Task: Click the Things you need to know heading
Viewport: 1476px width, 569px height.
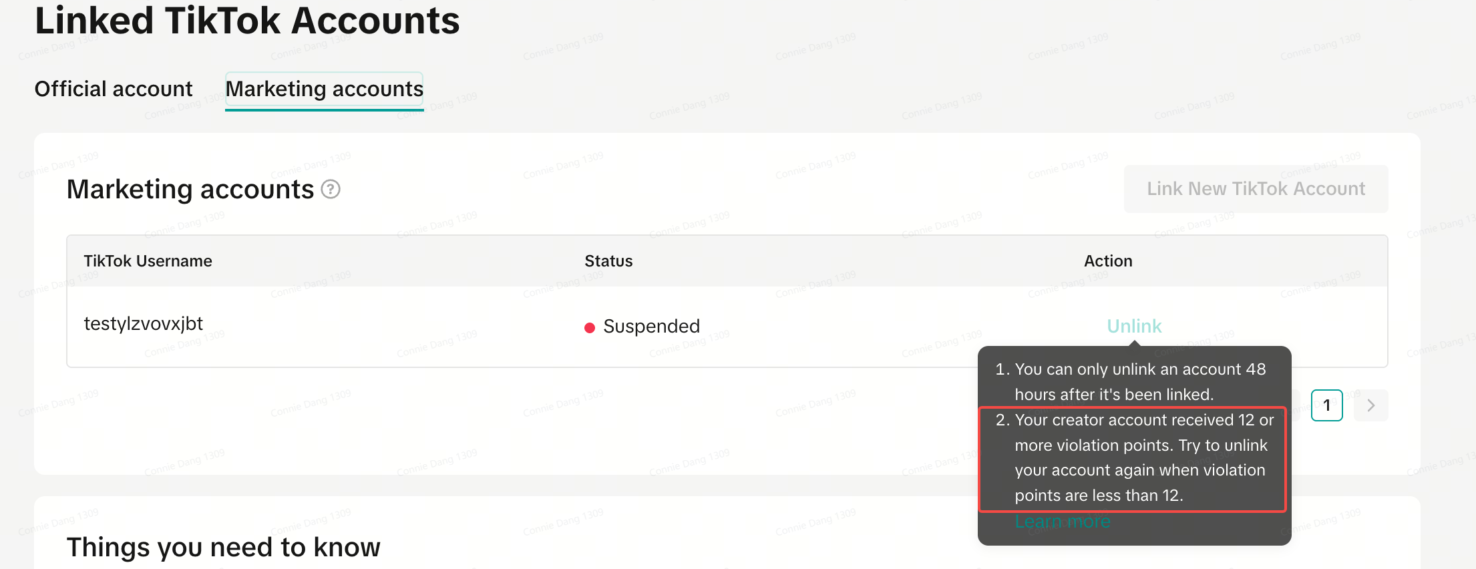Action: point(223,547)
